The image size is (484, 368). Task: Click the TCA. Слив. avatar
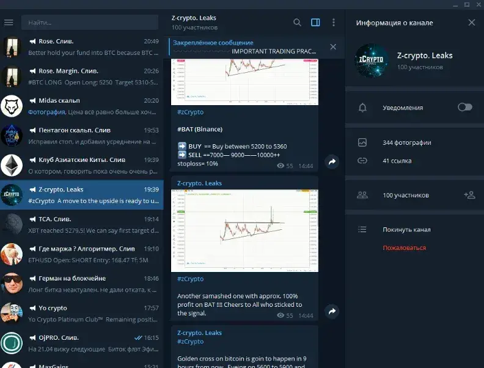point(12,224)
